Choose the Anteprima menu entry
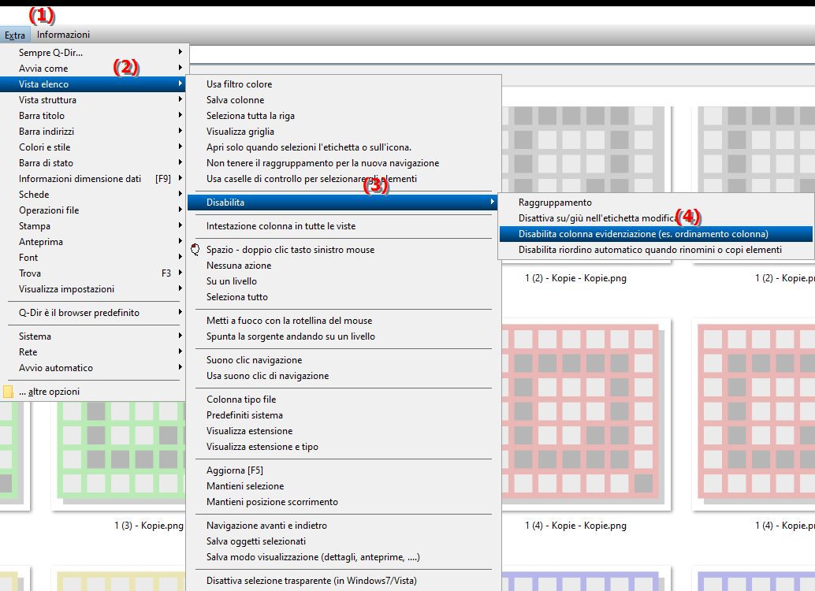The height and width of the screenshot is (591, 815). tap(94, 242)
